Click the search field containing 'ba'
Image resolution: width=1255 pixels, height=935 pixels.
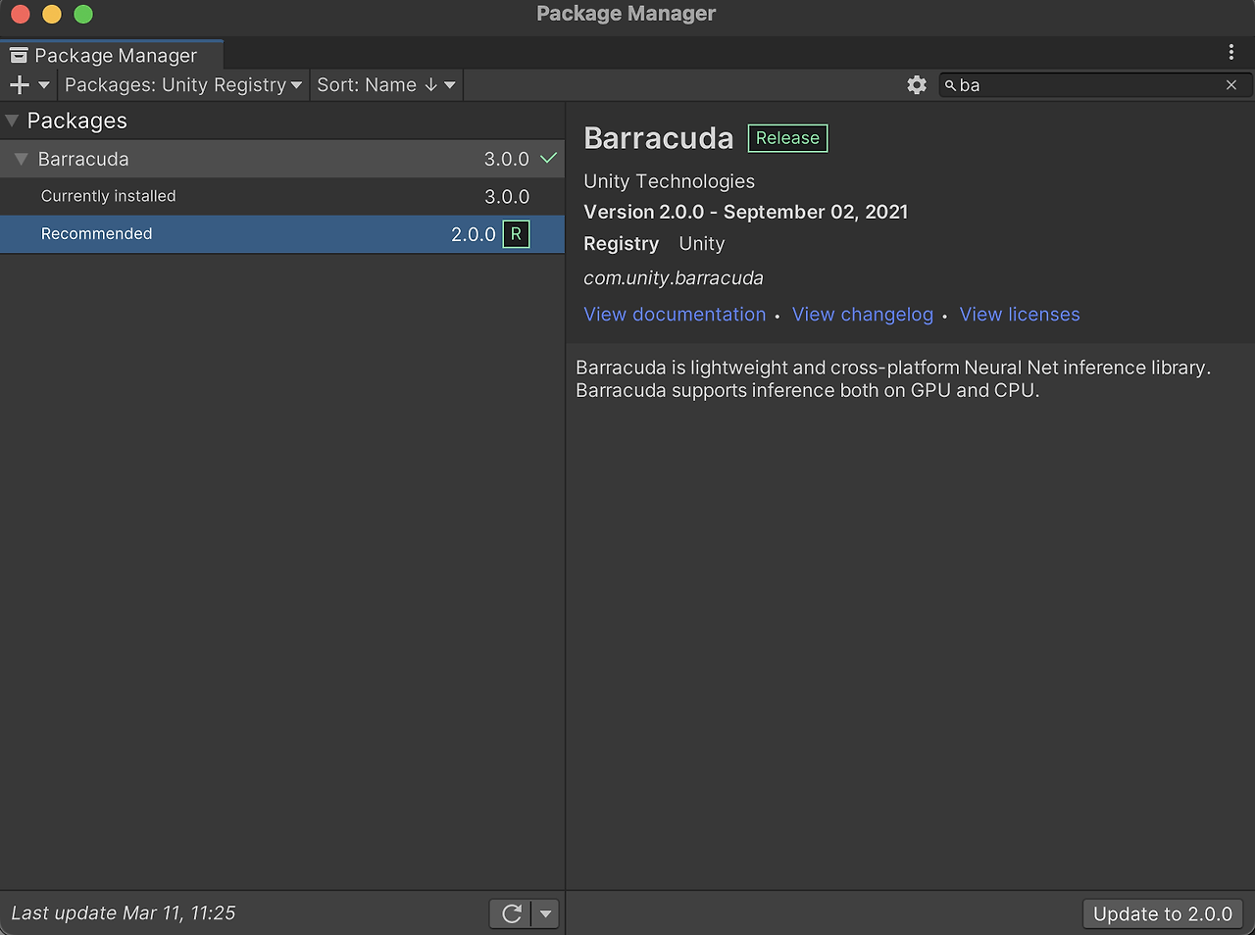(1094, 85)
